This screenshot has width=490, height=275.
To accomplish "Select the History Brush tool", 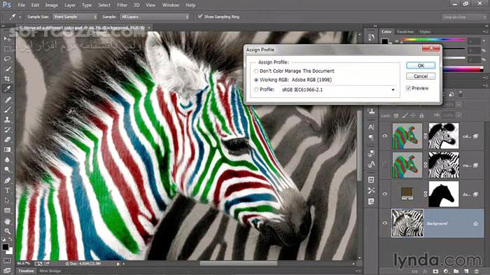I will (7, 129).
